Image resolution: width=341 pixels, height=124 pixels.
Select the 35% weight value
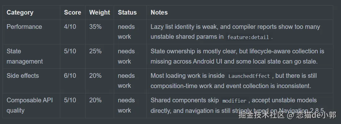pos(95,27)
